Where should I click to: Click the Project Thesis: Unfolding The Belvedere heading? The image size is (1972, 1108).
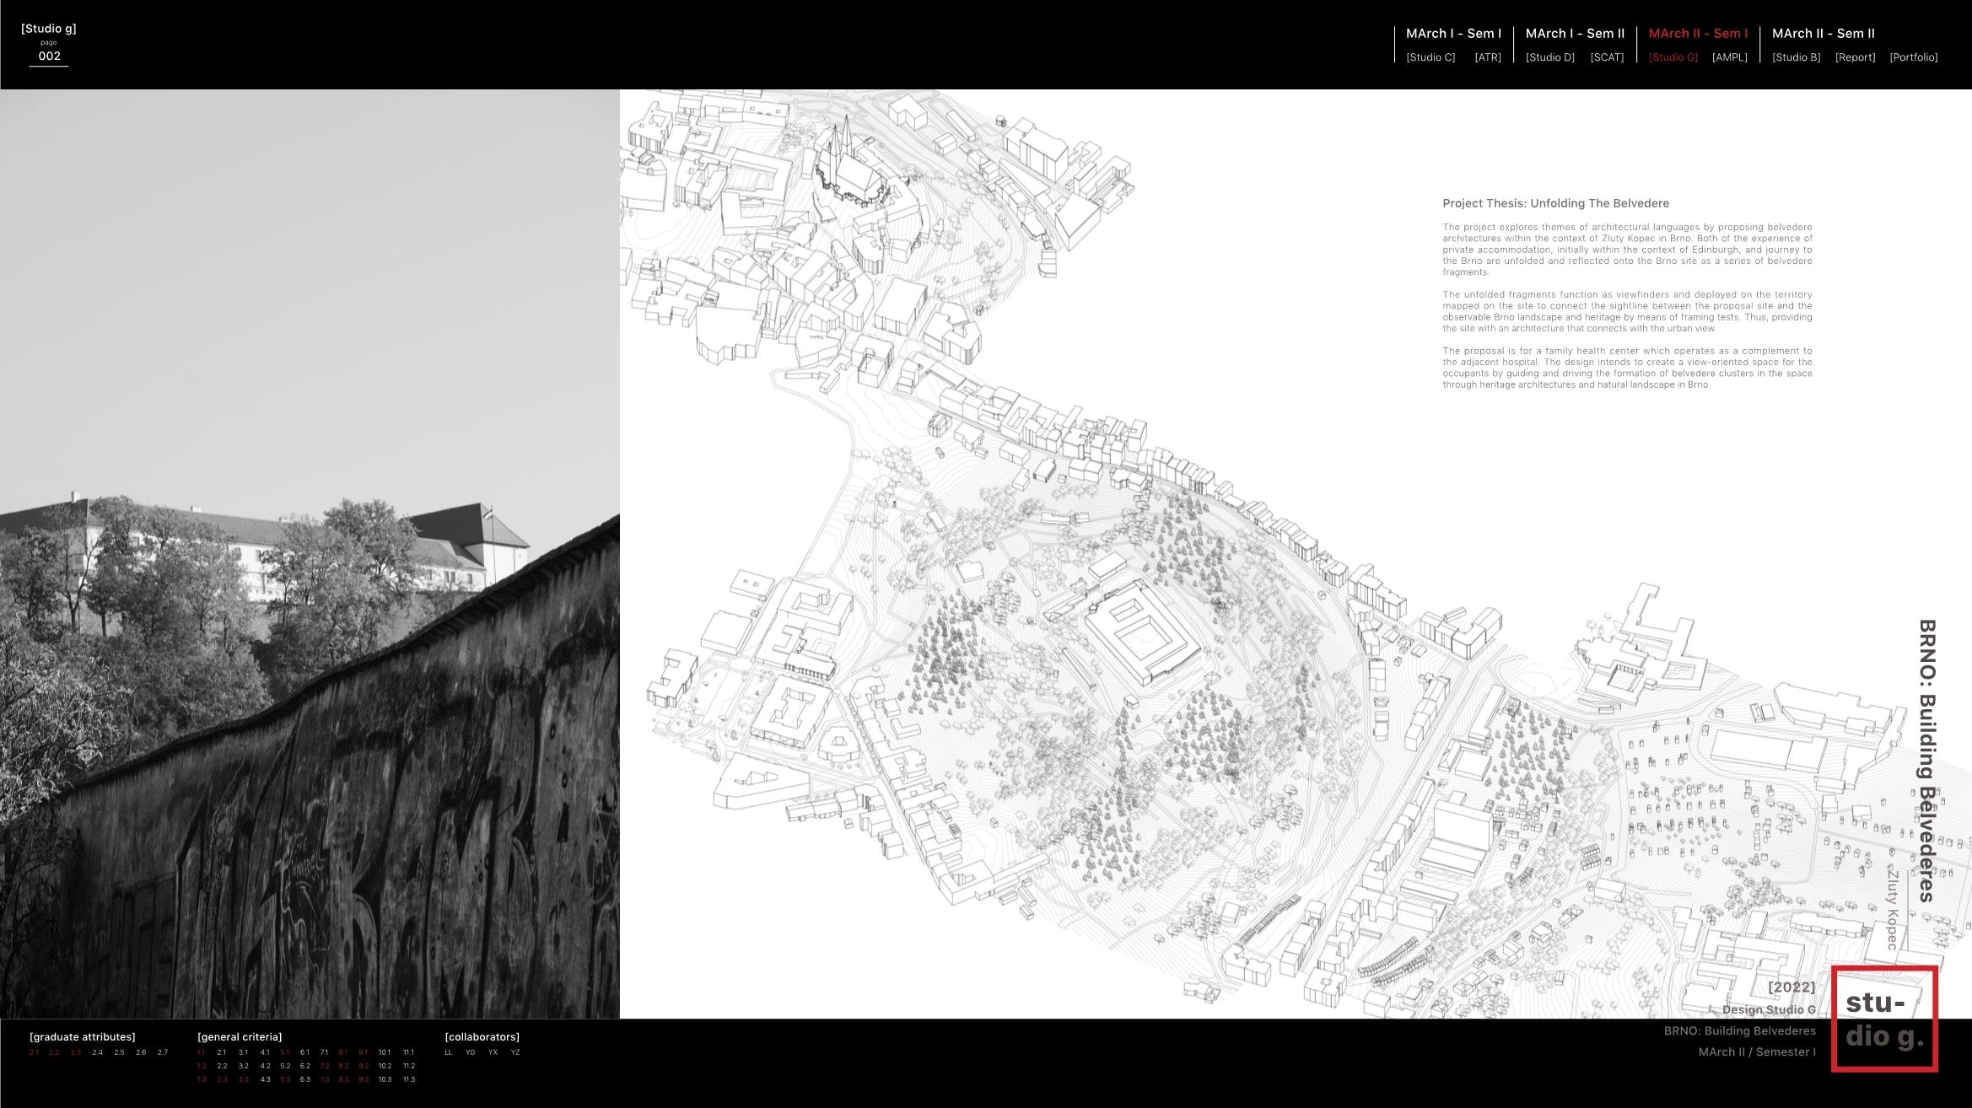[1555, 203]
